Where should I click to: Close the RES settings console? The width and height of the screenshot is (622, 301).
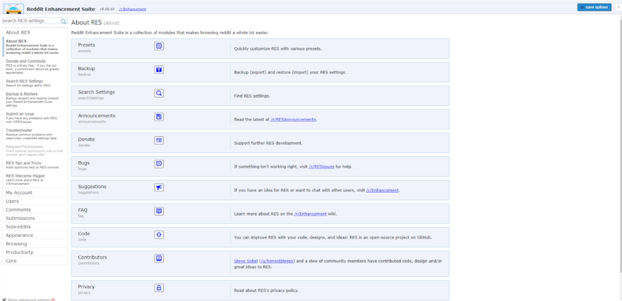pyautogui.click(x=618, y=7)
